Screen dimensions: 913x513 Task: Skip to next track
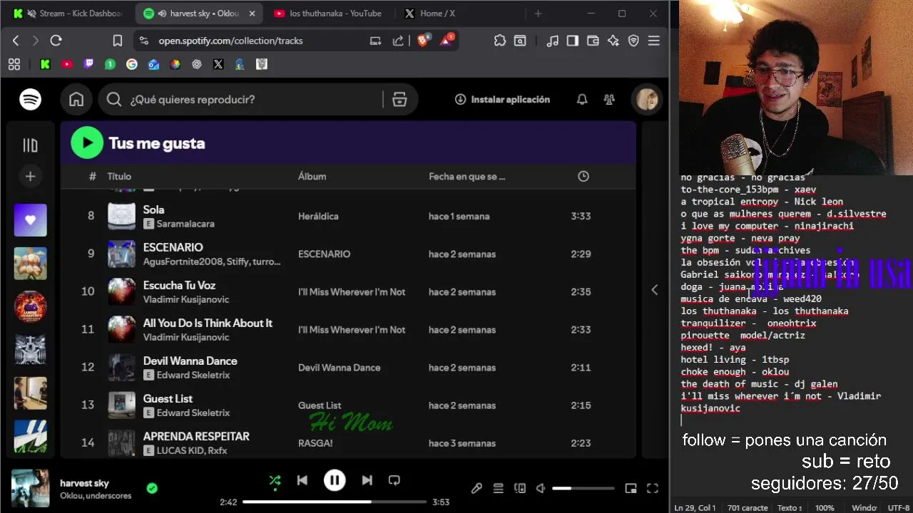click(367, 481)
